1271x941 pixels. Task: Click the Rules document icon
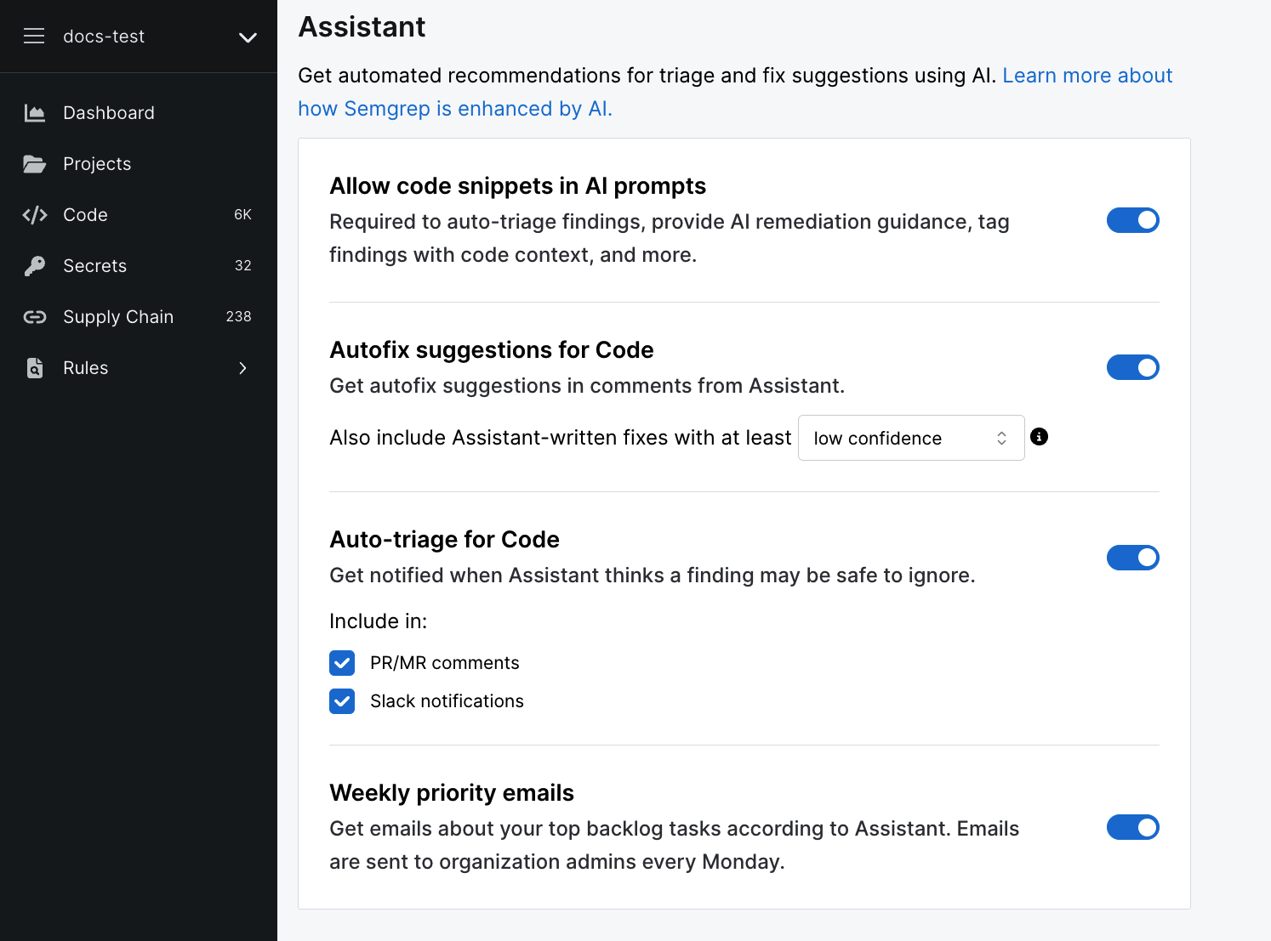(35, 368)
